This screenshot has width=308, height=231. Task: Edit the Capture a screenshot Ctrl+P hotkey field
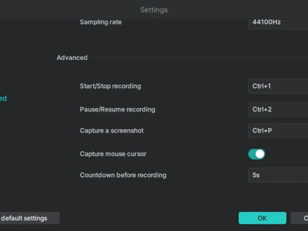278,131
